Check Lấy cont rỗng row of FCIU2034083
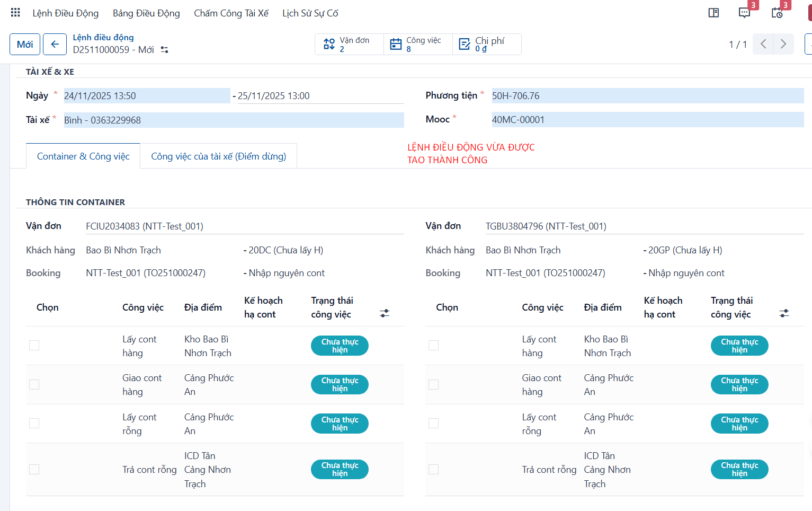The width and height of the screenshot is (812, 511). (34, 423)
